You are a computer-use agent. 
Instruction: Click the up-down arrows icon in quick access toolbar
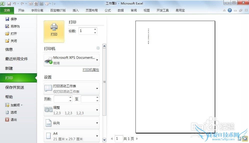36,3
